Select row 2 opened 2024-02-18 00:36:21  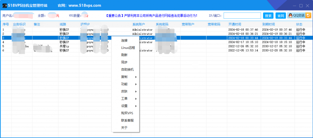tap(156, 34)
